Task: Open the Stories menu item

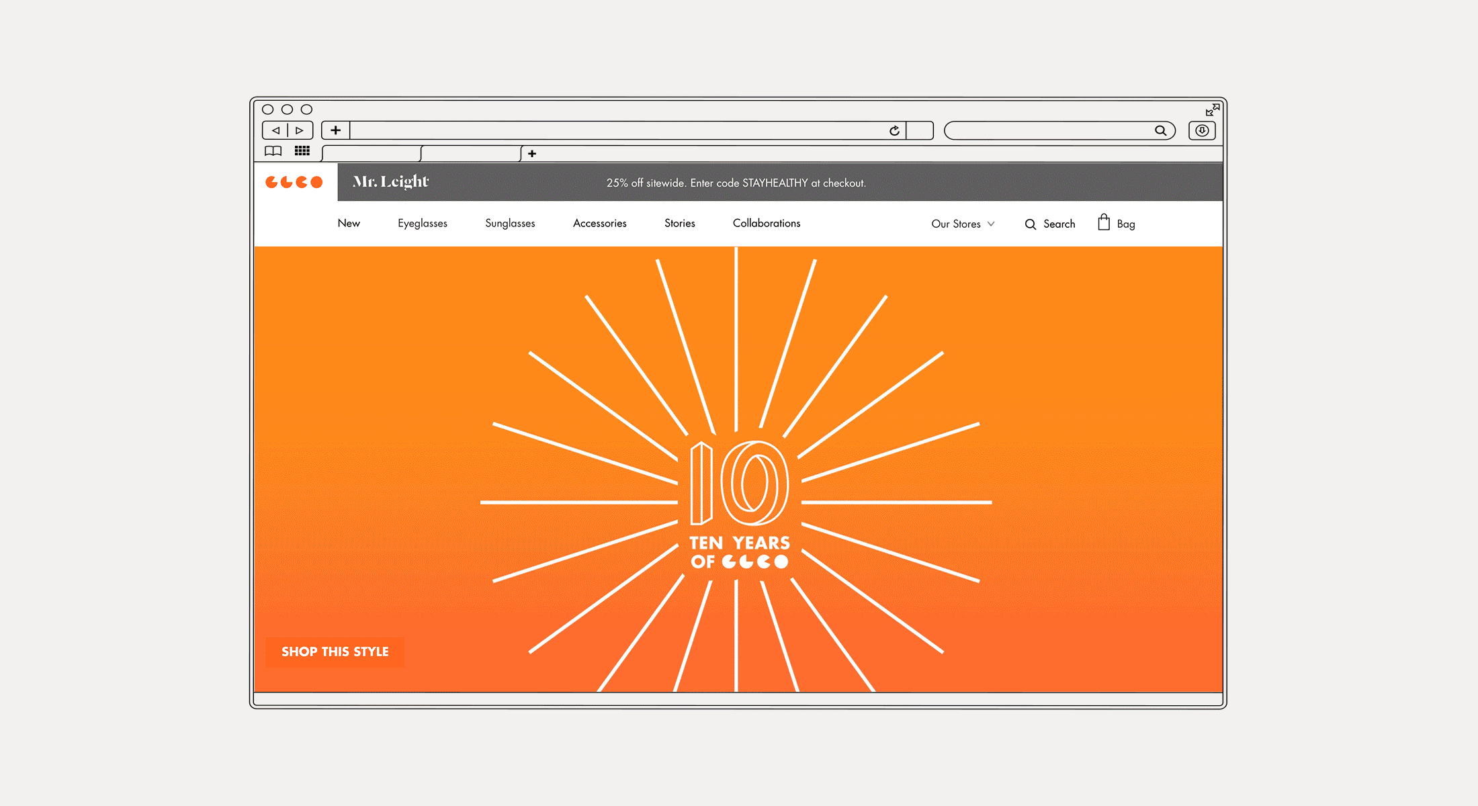Action: pyautogui.click(x=680, y=223)
